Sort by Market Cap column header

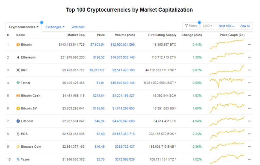pyautogui.click(x=76, y=35)
